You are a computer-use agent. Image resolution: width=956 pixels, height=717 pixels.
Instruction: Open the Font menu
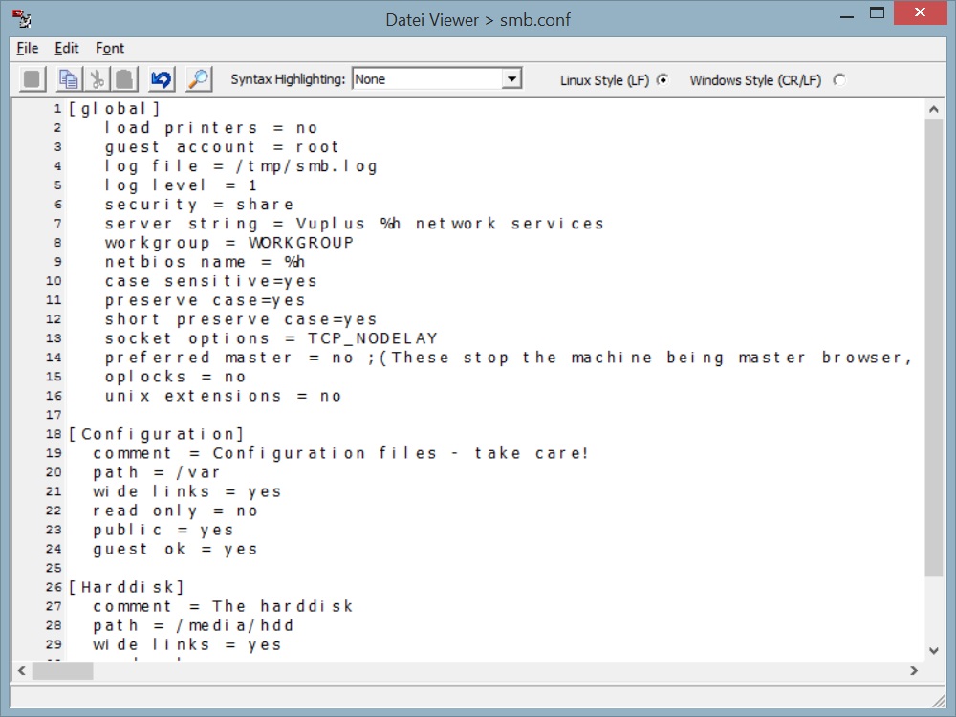[x=110, y=48]
